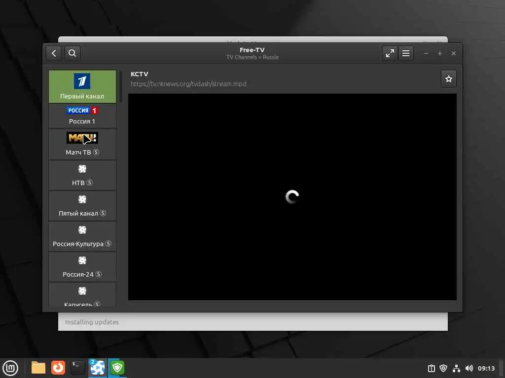Switch the player to fullscreen mode

[390, 53]
